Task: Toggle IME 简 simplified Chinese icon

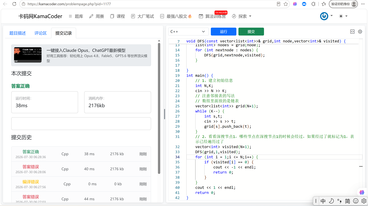Action: 348,201
